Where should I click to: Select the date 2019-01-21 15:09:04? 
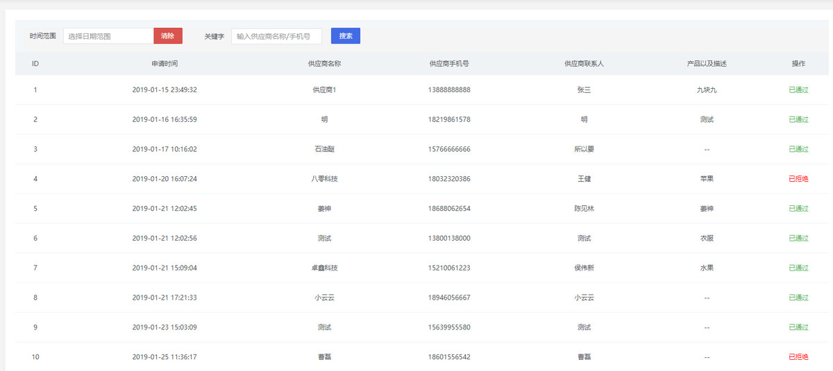point(165,268)
